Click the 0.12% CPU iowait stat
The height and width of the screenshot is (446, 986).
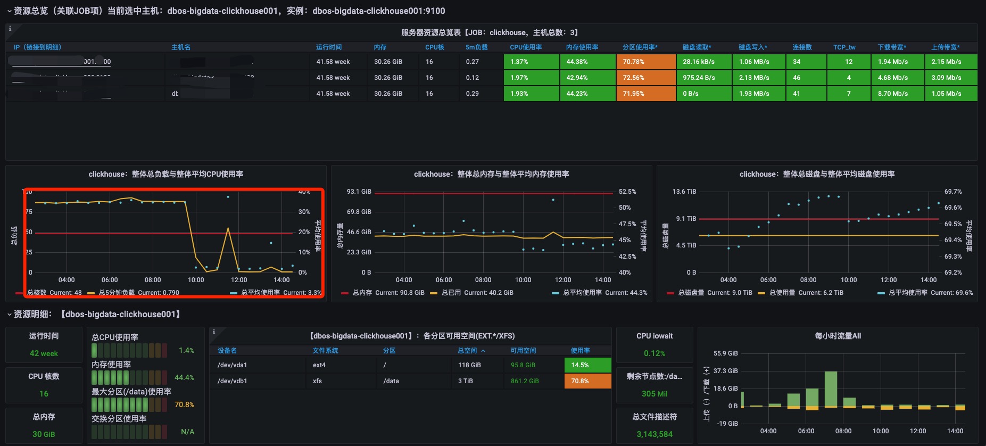654,353
